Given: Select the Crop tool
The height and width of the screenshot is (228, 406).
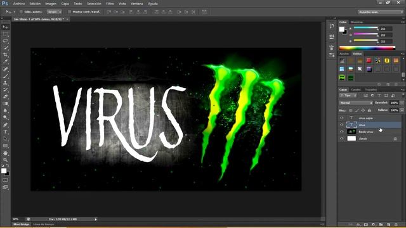Looking at the screenshot, I should [x=5, y=55].
